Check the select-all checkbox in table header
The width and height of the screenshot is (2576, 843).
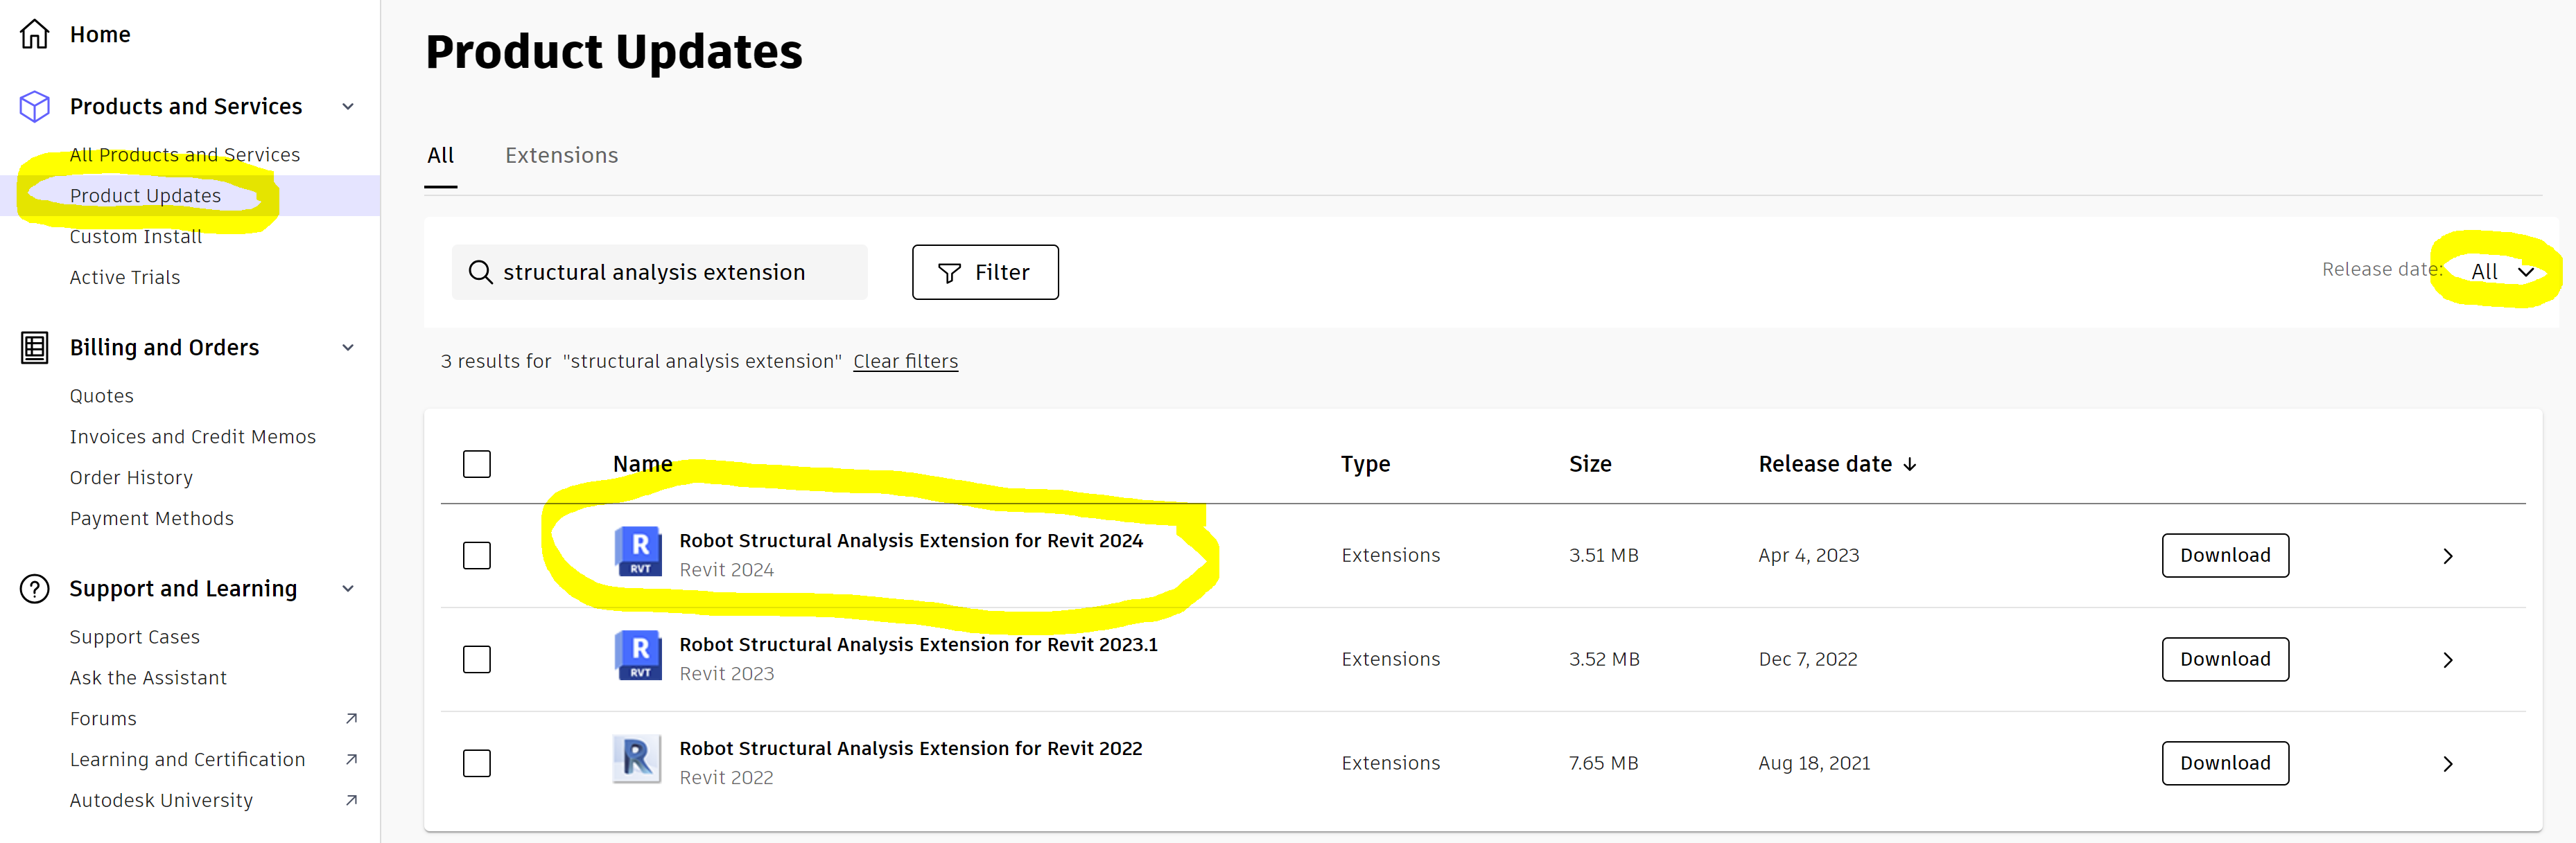(x=477, y=463)
